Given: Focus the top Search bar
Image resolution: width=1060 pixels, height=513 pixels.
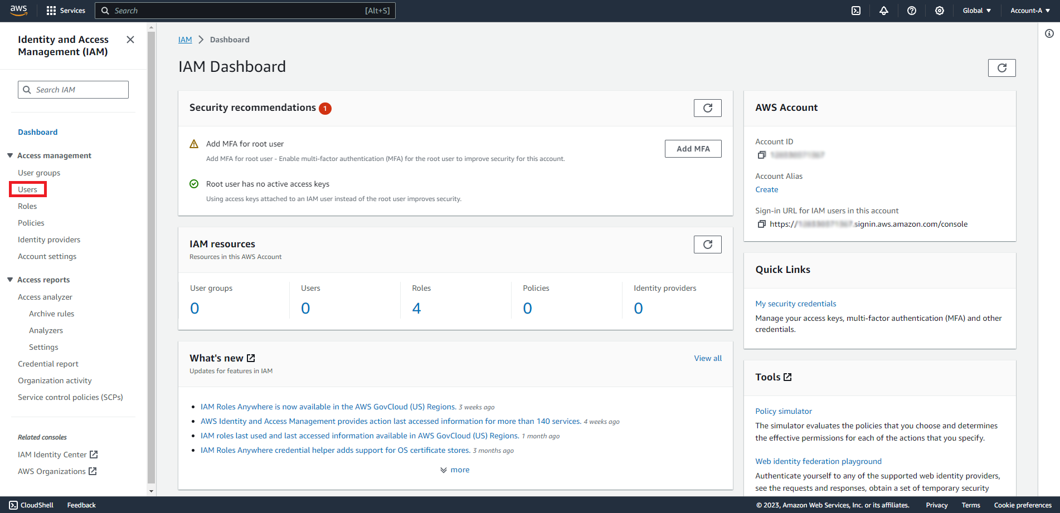Looking at the screenshot, I should [x=245, y=11].
